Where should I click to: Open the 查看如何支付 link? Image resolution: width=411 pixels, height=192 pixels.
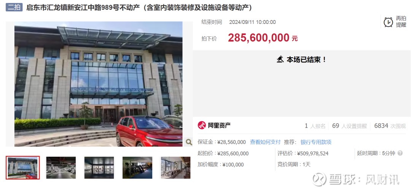(265, 142)
